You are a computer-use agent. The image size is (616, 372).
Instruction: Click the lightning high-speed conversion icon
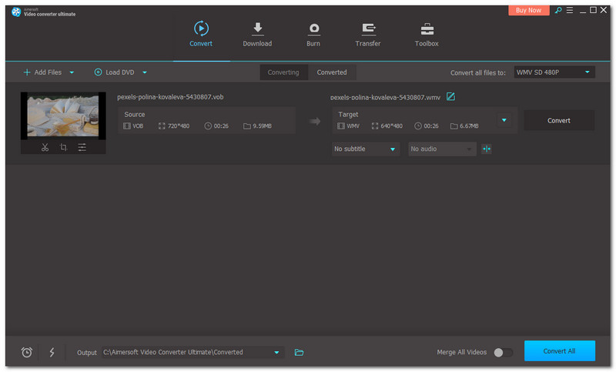pyautogui.click(x=52, y=352)
